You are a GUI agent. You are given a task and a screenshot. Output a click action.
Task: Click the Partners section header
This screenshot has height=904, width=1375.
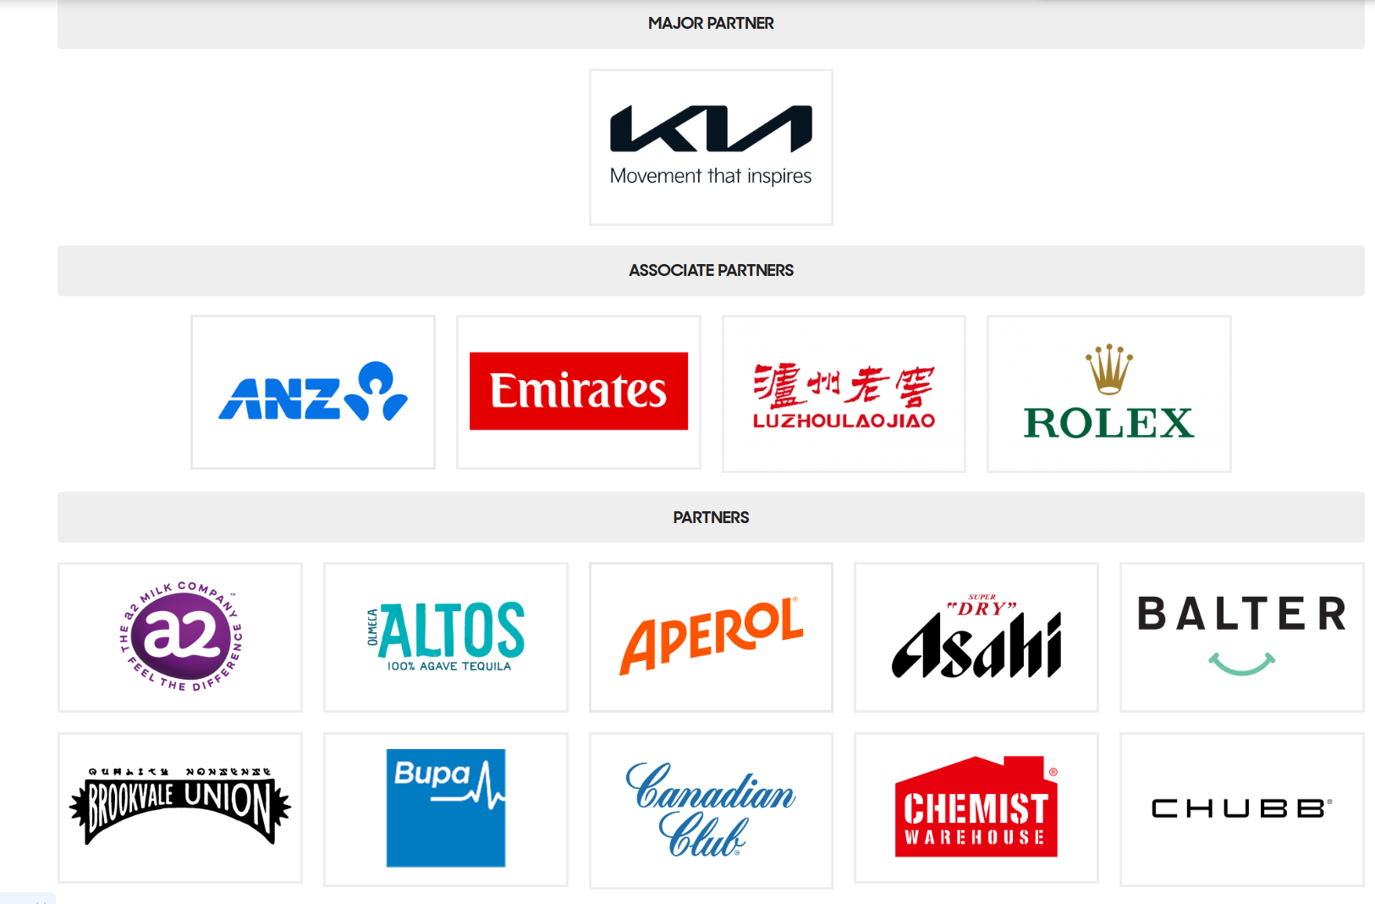pos(711,517)
